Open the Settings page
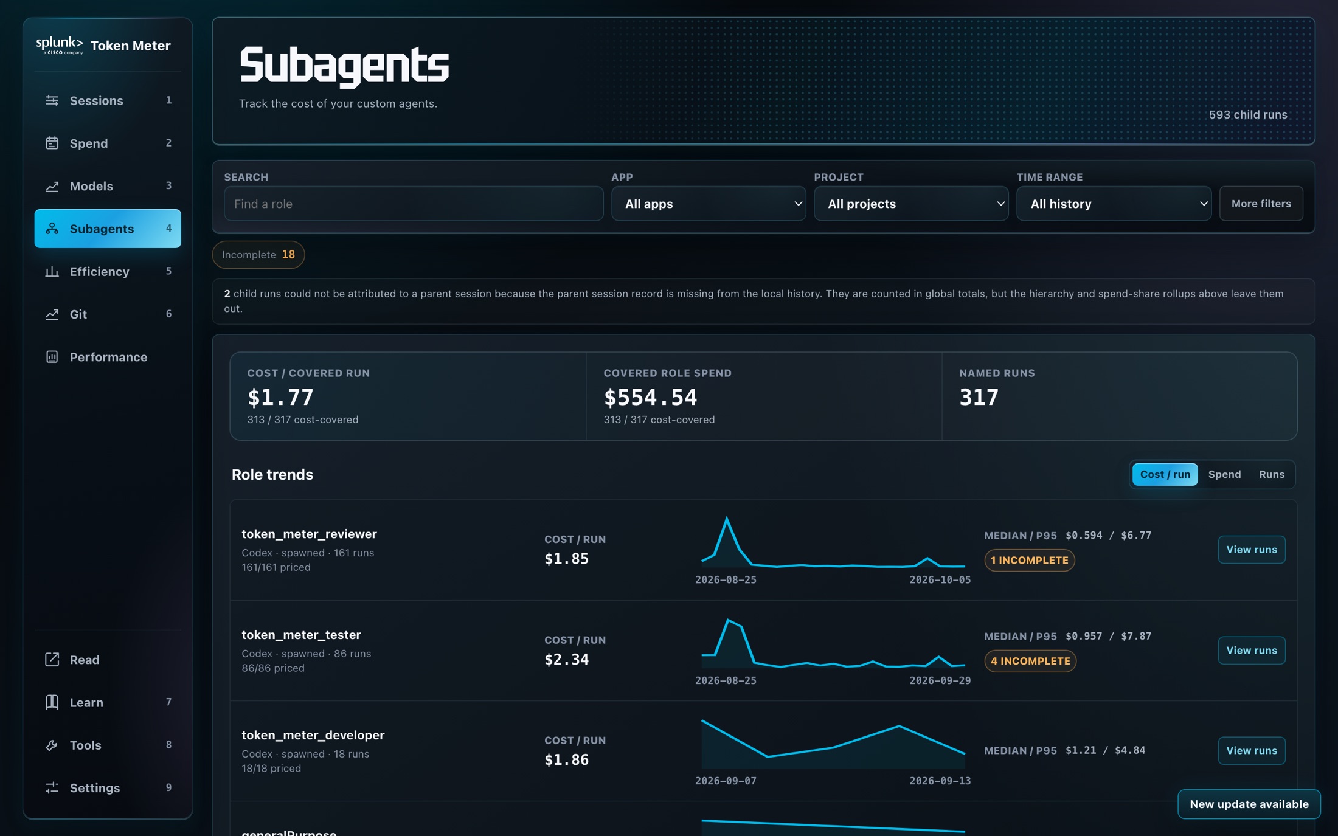This screenshot has width=1338, height=836. (108, 788)
